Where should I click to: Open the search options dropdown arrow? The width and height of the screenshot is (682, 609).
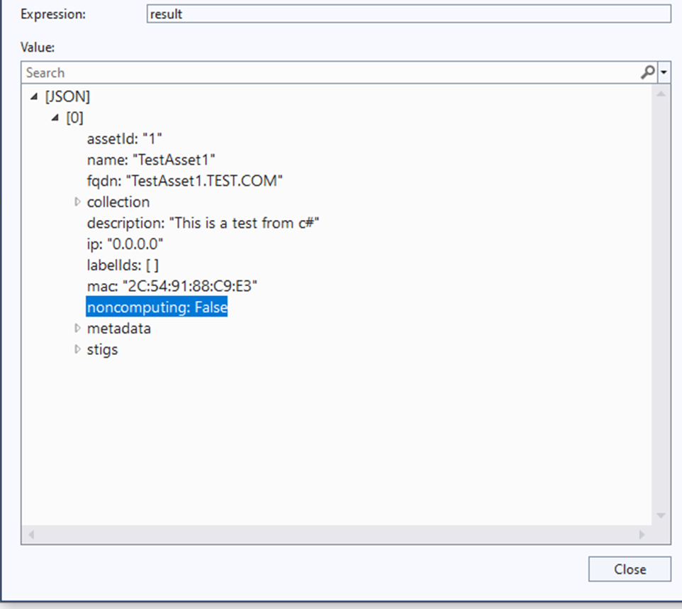664,72
